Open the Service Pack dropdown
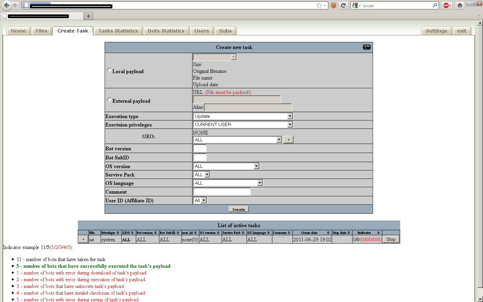This screenshot has height=302, width=483. pos(202,174)
